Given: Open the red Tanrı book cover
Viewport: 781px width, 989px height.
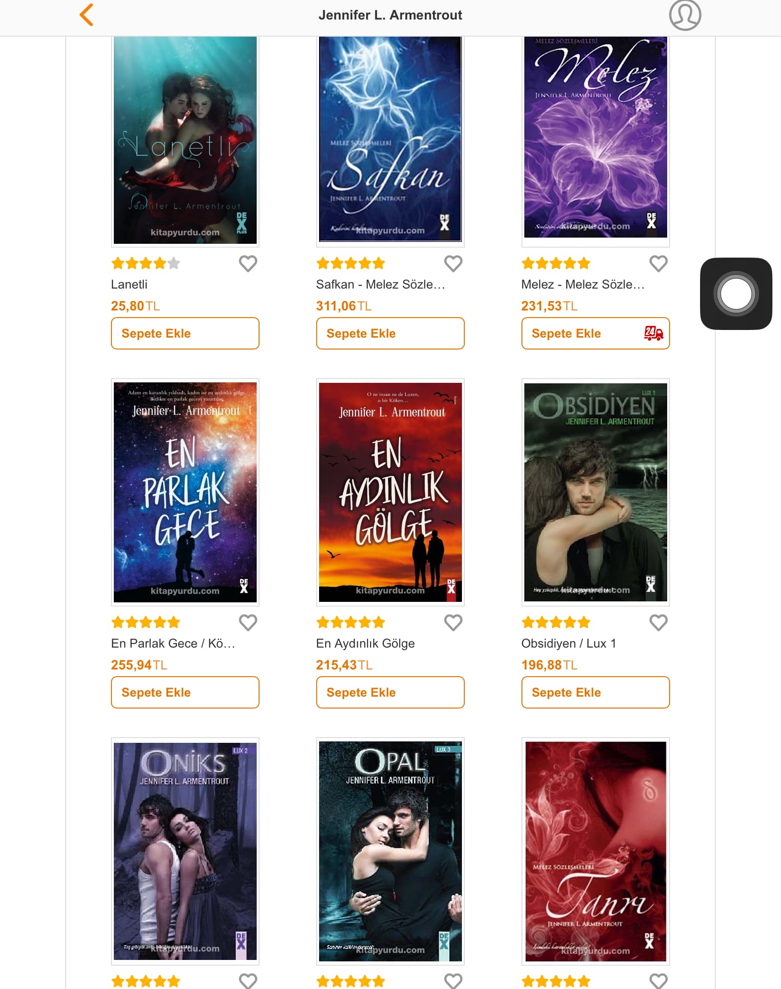Looking at the screenshot, I should coord(596,851).
